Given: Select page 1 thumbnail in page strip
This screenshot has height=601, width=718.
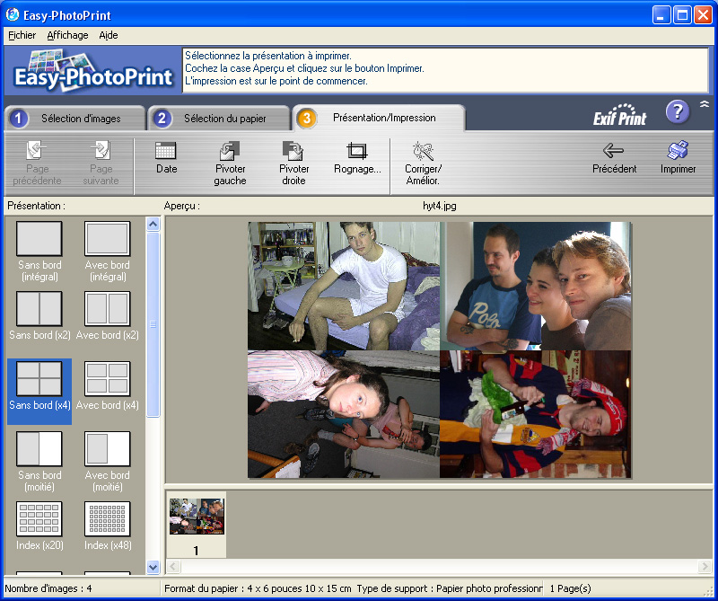Looking at the screenshot, I should [x=197, y=524].
